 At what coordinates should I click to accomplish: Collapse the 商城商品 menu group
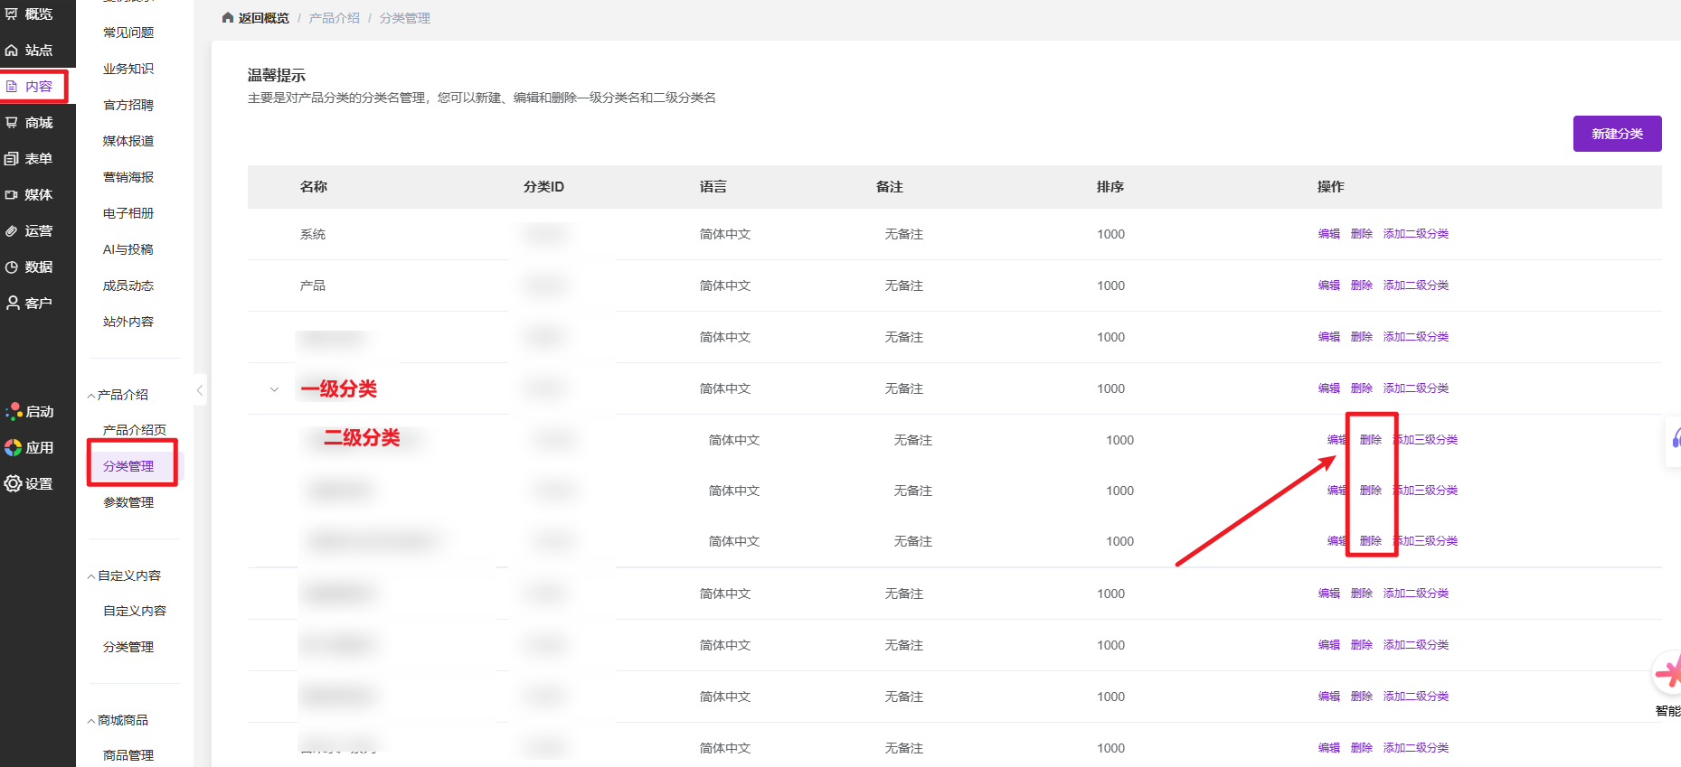pyautogui.click(x=91, y=721)
